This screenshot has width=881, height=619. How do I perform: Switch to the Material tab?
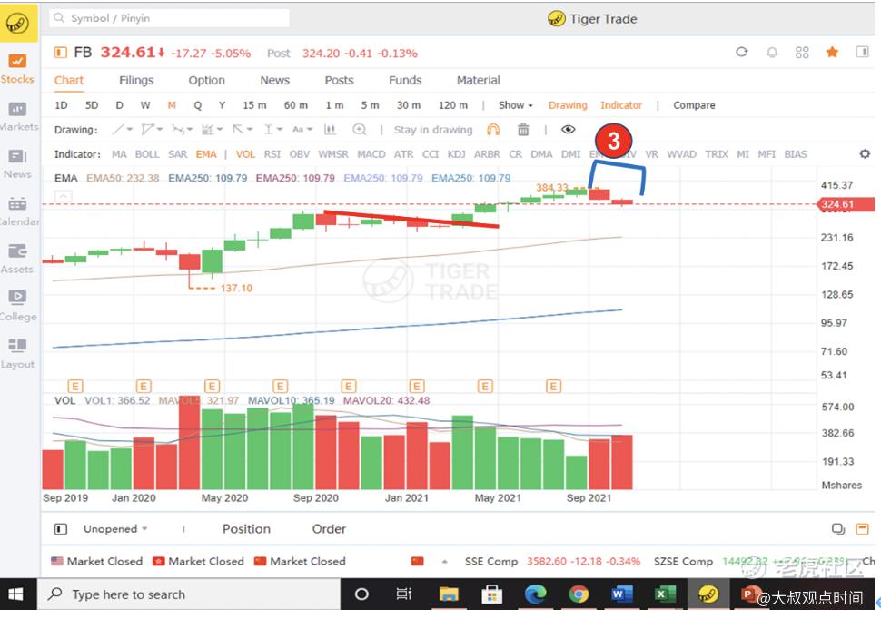click(x=478, y=80)
